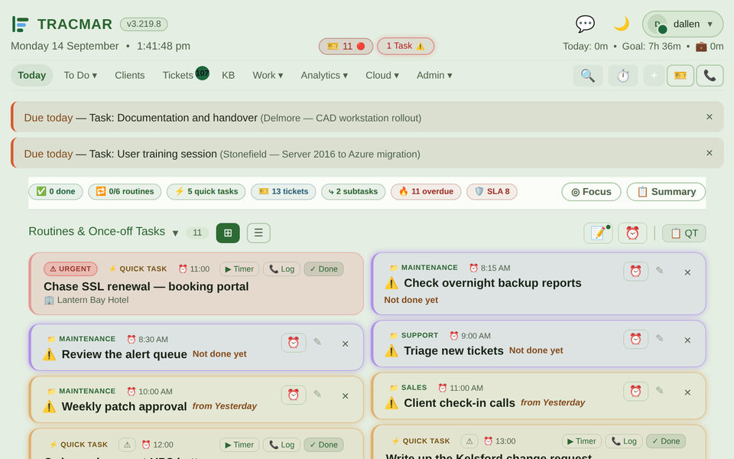Filter by 5 quick tasks chip
The width and height of the screenshot is (734, 459).
point(206,191)
